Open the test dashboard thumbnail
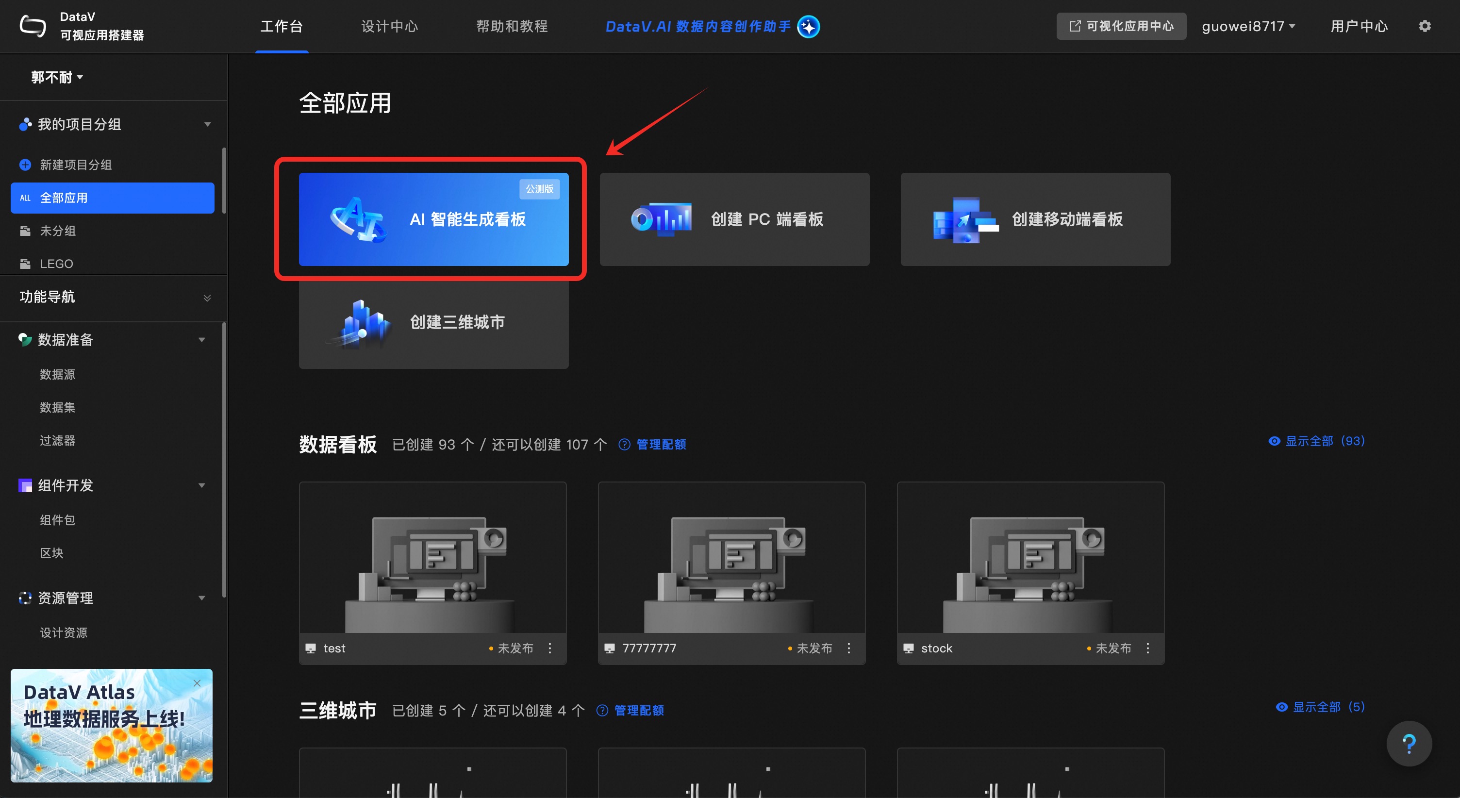This screenshot has height=798, width=1460. (x=432, y=558)
